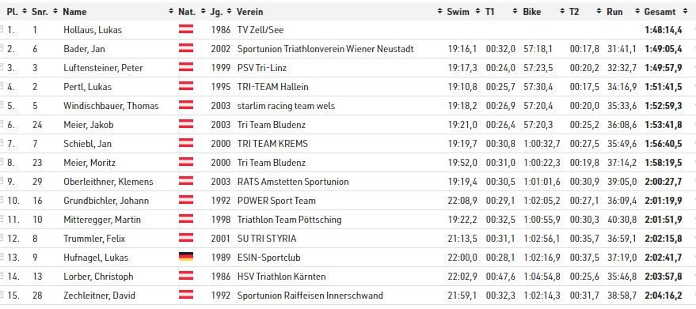Open athlete Luftensteiner, Peter entry
The image size is (696, 309).
(103, 68)
